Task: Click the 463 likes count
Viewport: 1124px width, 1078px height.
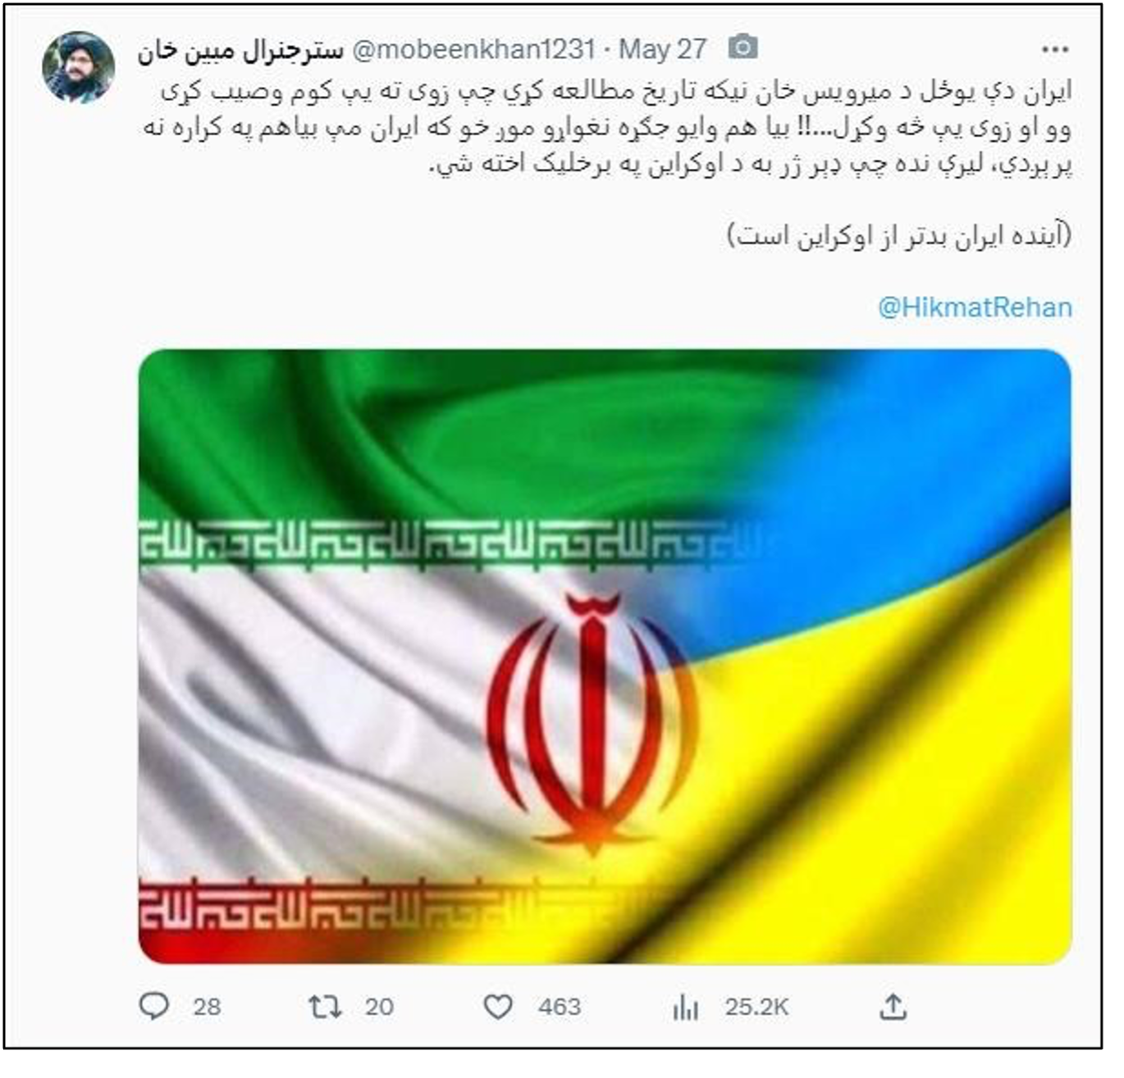Action: coord(560,1007)
